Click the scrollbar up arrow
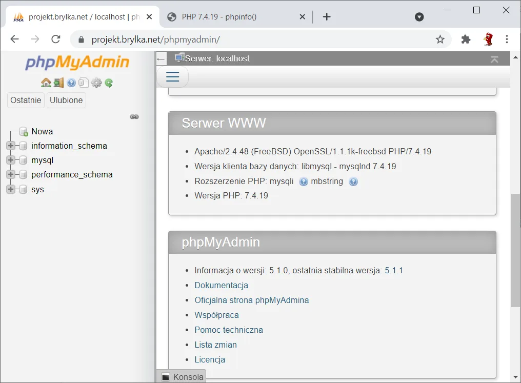 (516, 57)
